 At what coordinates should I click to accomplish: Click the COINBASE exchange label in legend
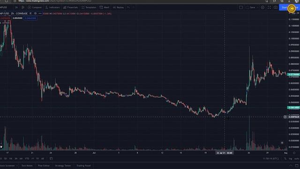[22, 14]
